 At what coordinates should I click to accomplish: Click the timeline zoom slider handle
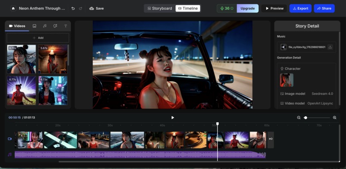pos(305,118)
